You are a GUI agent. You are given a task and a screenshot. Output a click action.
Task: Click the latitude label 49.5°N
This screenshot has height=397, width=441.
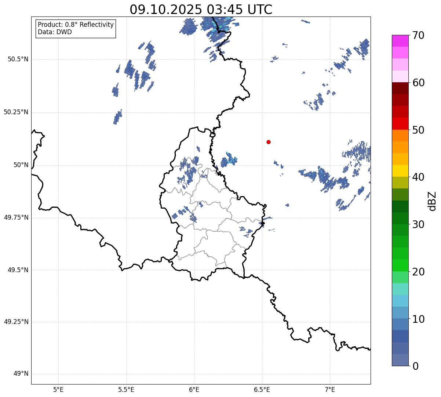click(18, 270)
